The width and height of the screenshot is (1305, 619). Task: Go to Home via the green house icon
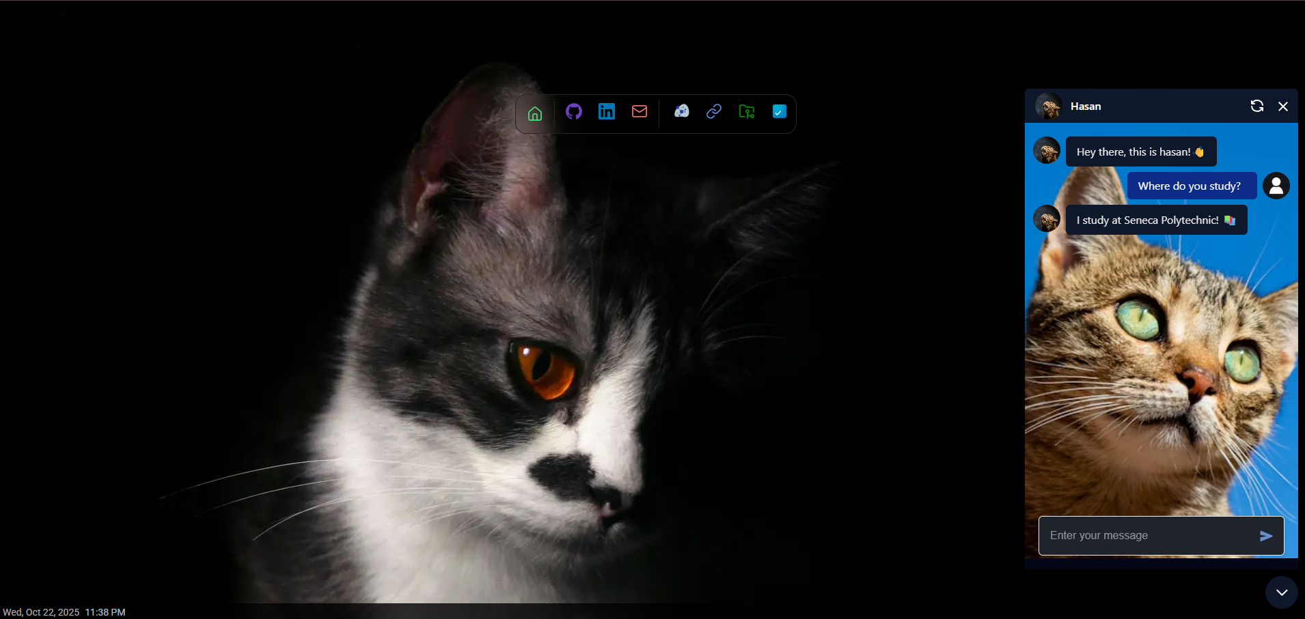(x=535, y=113)
